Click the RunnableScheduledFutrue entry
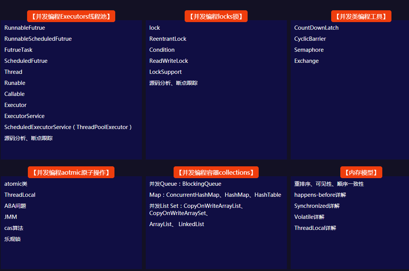409x271 pixels. (x=38, y=39)
